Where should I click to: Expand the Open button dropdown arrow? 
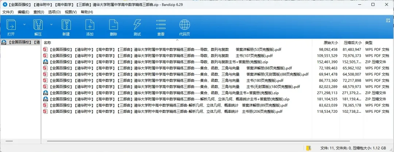[24, 24]
